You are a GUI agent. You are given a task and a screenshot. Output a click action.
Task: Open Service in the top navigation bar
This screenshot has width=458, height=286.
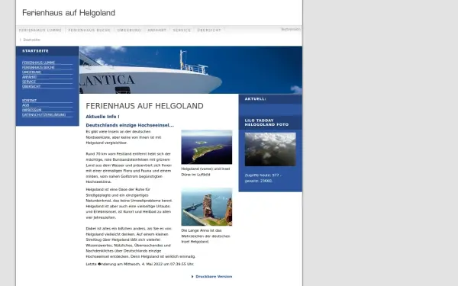click(x=182, y=30)
